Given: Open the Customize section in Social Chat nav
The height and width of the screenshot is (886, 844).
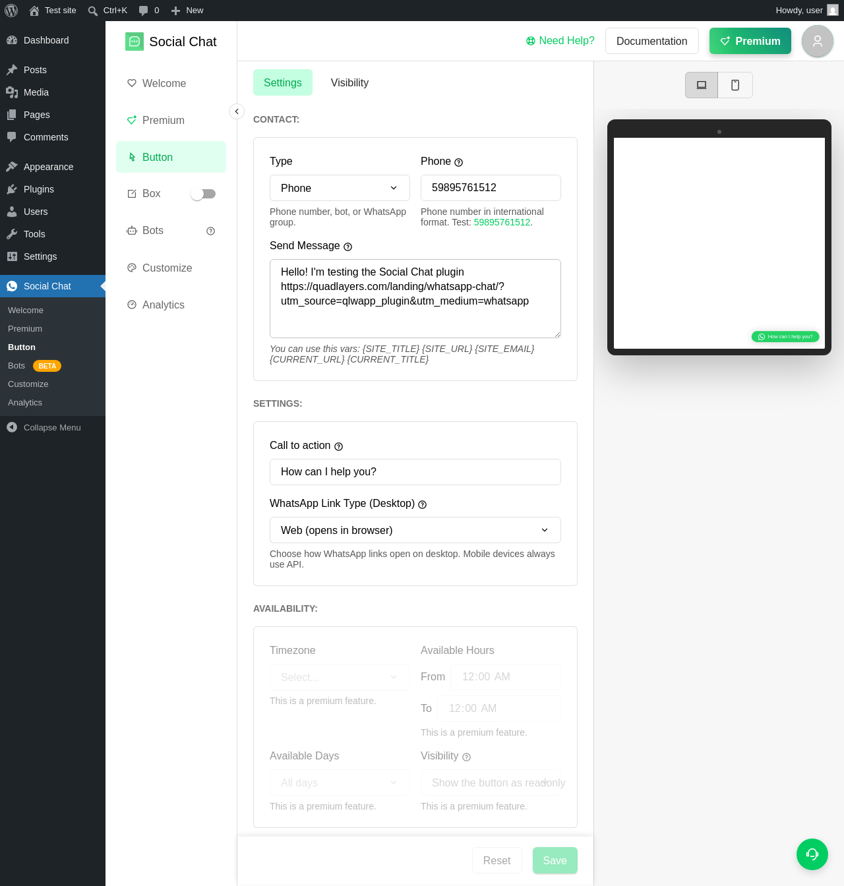Looking at the screenshot, I should pos(171,268).
